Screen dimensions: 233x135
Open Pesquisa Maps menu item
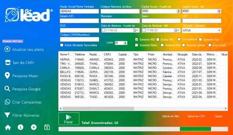(25, 76)
